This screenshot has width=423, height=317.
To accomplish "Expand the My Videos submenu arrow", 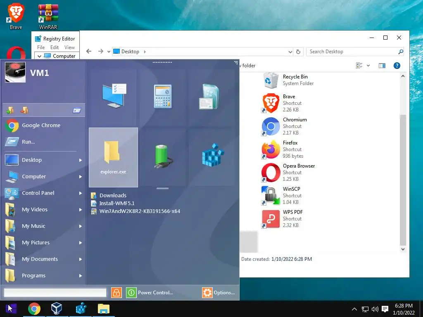I will [x=81, y=210].
